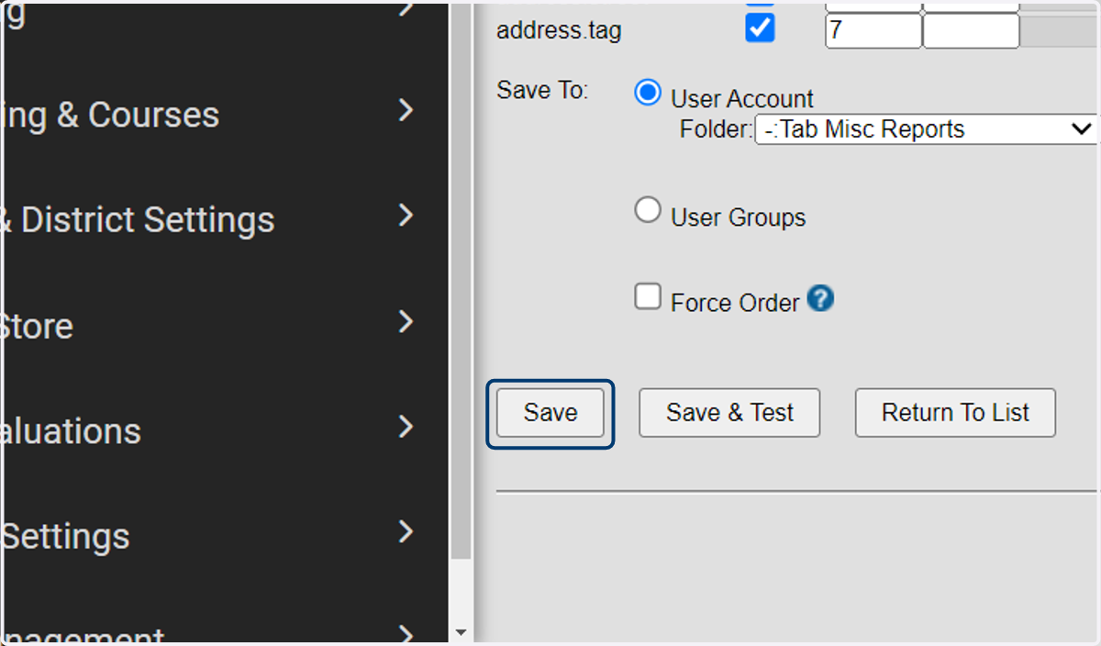Image resolution: width=1101 pixels, height=646 pixels.
Task: Expand the Store menu chevron
Action: point(407,322)
